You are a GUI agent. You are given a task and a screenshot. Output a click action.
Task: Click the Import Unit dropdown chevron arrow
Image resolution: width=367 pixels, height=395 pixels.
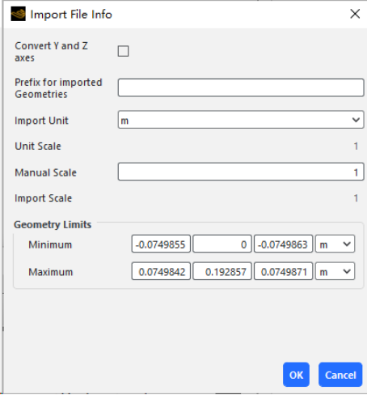pos(356,120)
